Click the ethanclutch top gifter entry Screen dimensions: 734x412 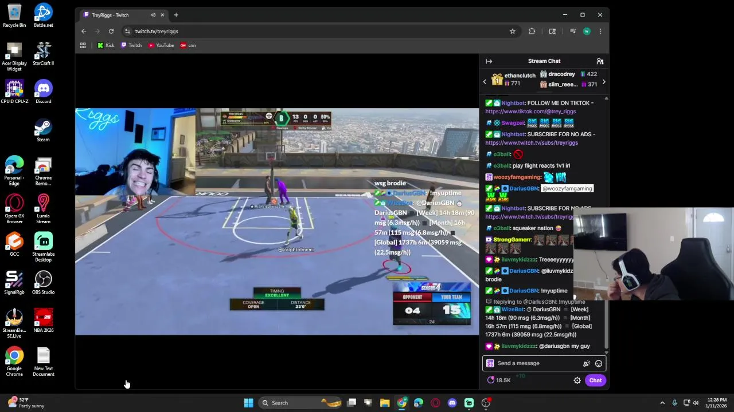514,80
